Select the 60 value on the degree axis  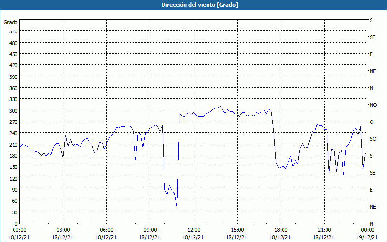(x=15, y=201)
